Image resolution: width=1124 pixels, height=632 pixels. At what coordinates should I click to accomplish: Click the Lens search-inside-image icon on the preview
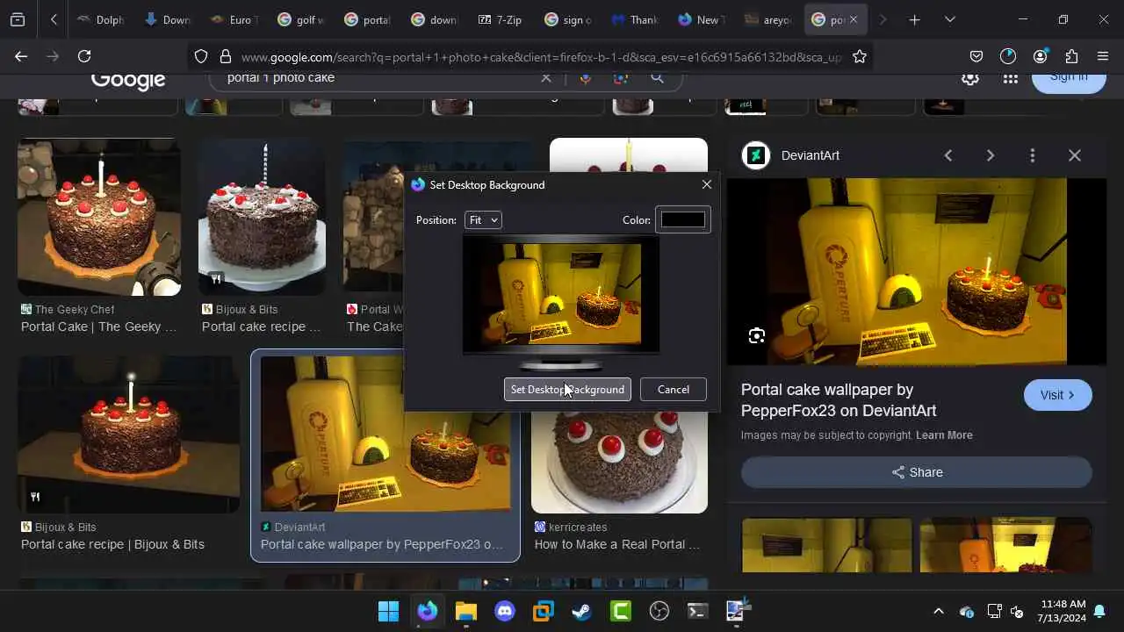(757, 335)
